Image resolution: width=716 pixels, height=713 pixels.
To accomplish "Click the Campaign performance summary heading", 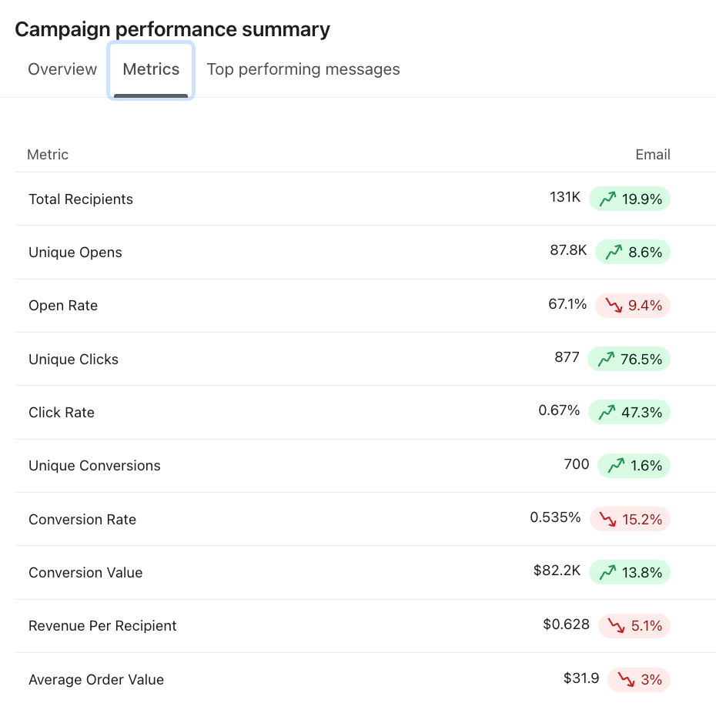I will click(x=172, y=29).
